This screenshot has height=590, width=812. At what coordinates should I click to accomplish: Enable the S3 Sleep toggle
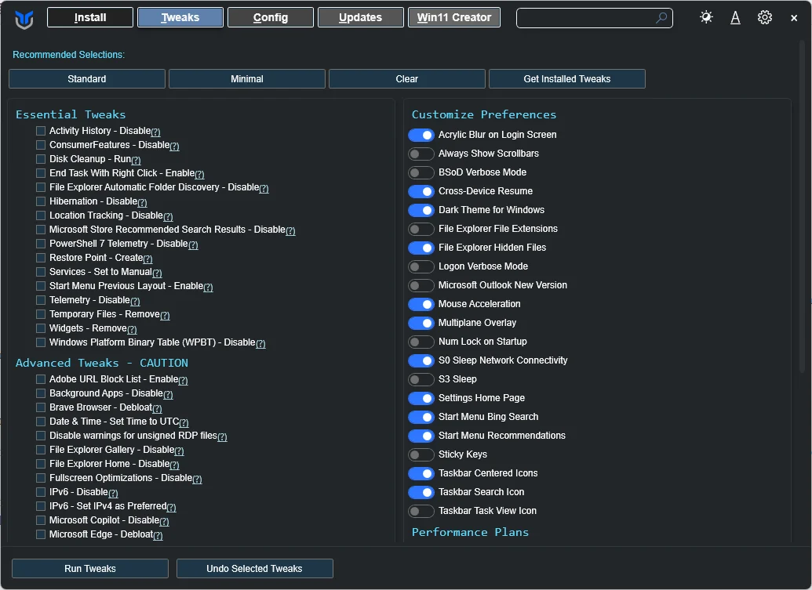click(x=421, y=379)
